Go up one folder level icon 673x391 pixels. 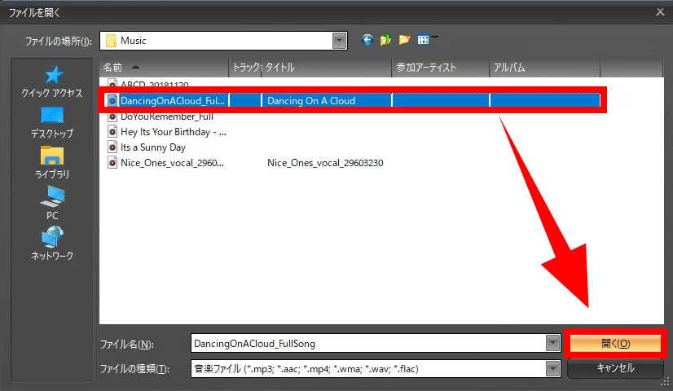tap(385, 39)
